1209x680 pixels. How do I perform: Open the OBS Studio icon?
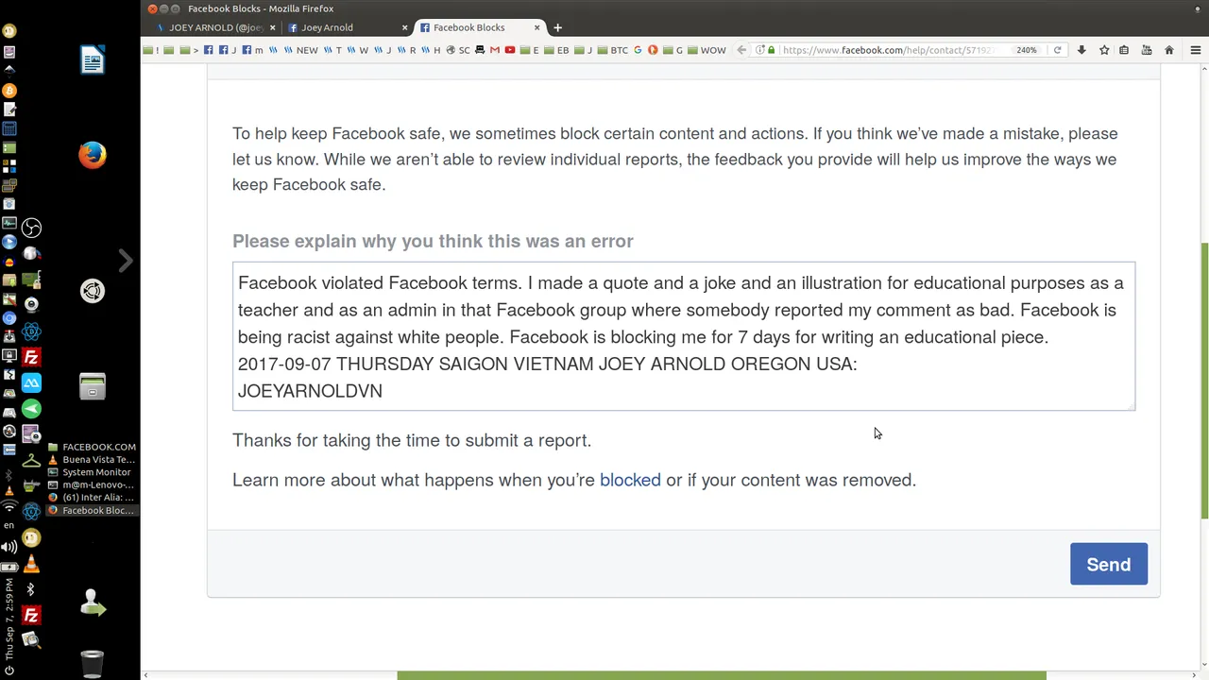coord(31,228)
